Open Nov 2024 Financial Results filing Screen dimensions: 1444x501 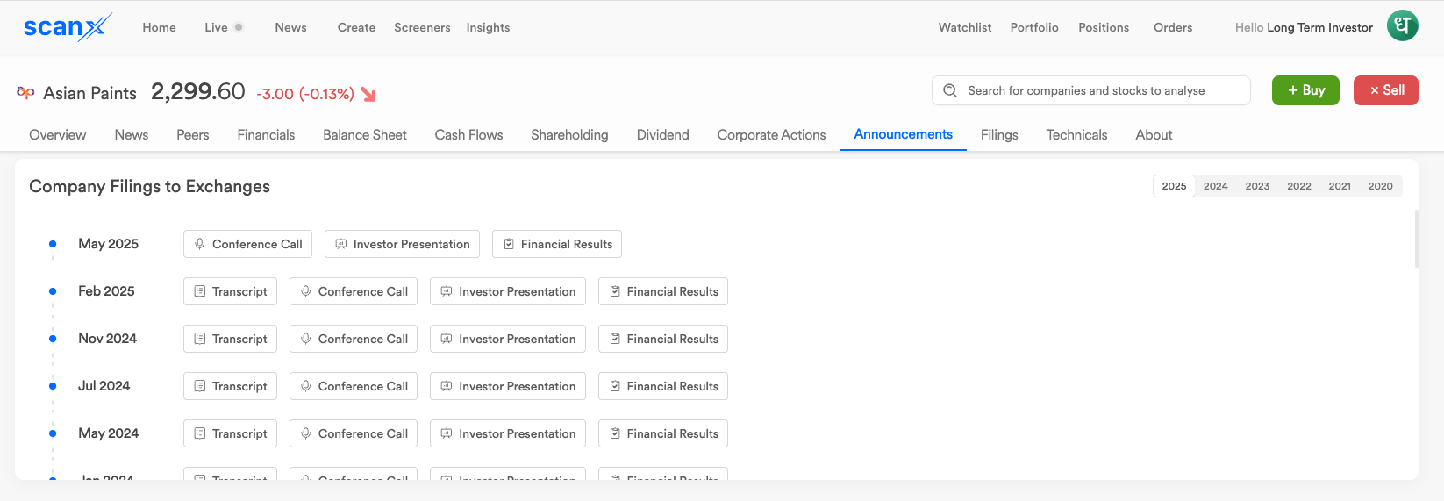(663, 339)
